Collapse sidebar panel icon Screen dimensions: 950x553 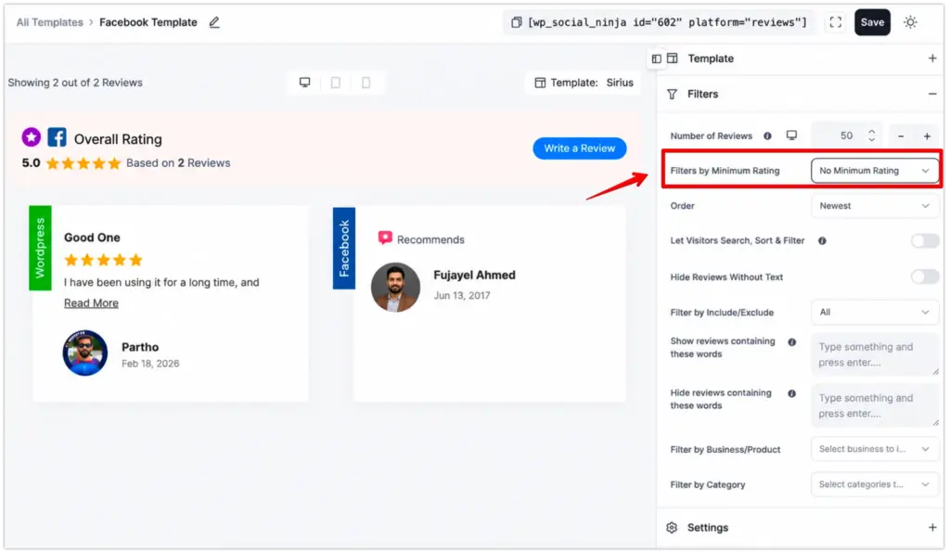click(658, 58)
